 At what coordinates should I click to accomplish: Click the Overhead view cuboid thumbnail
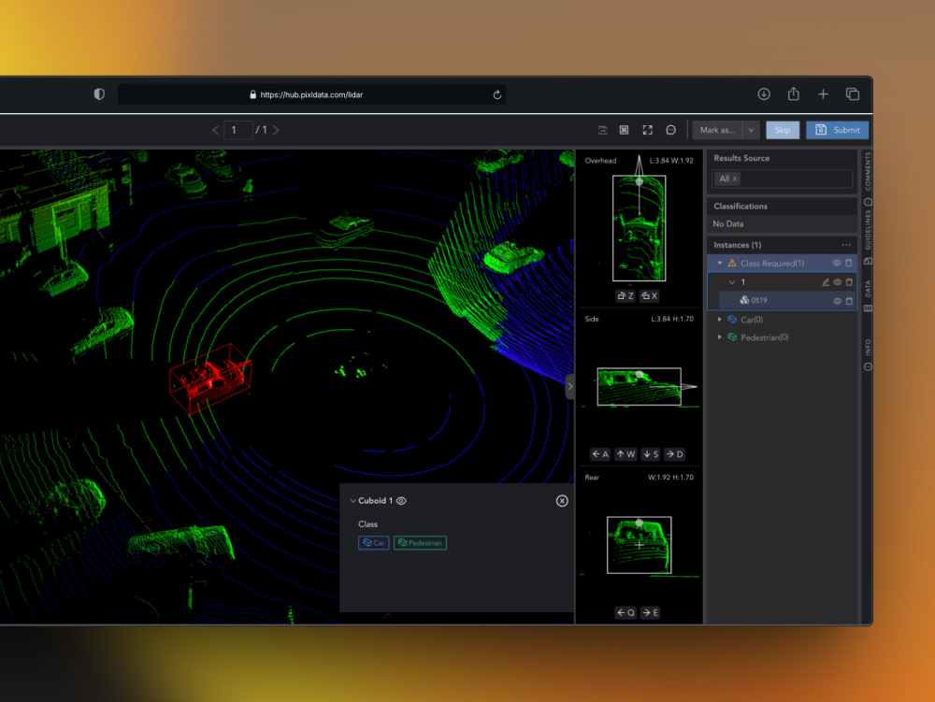tap(640, 228)
